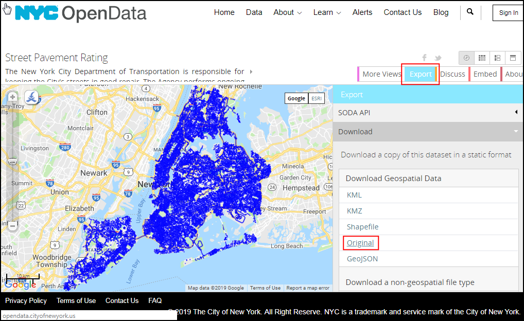The height and width of the screenshot is (321, 524).
Task: Open the Learn dropdown menu
Action: pos(327,12)
